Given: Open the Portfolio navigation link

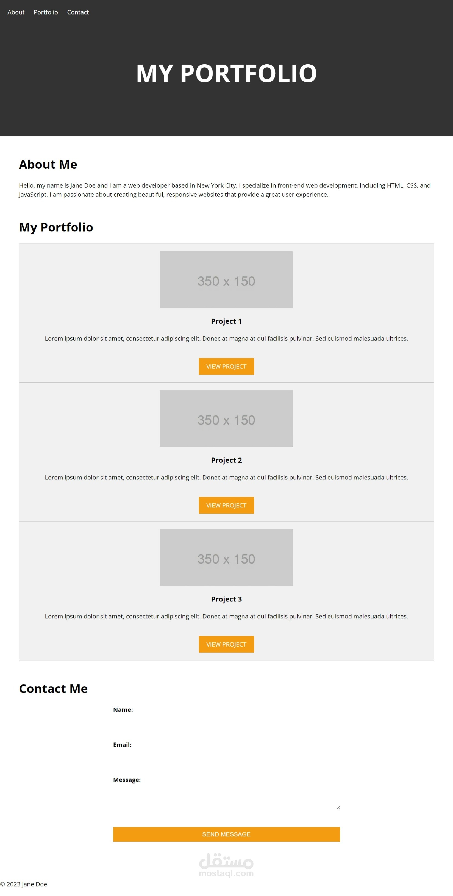Looking at the screenshot, I should click(46, 12).
